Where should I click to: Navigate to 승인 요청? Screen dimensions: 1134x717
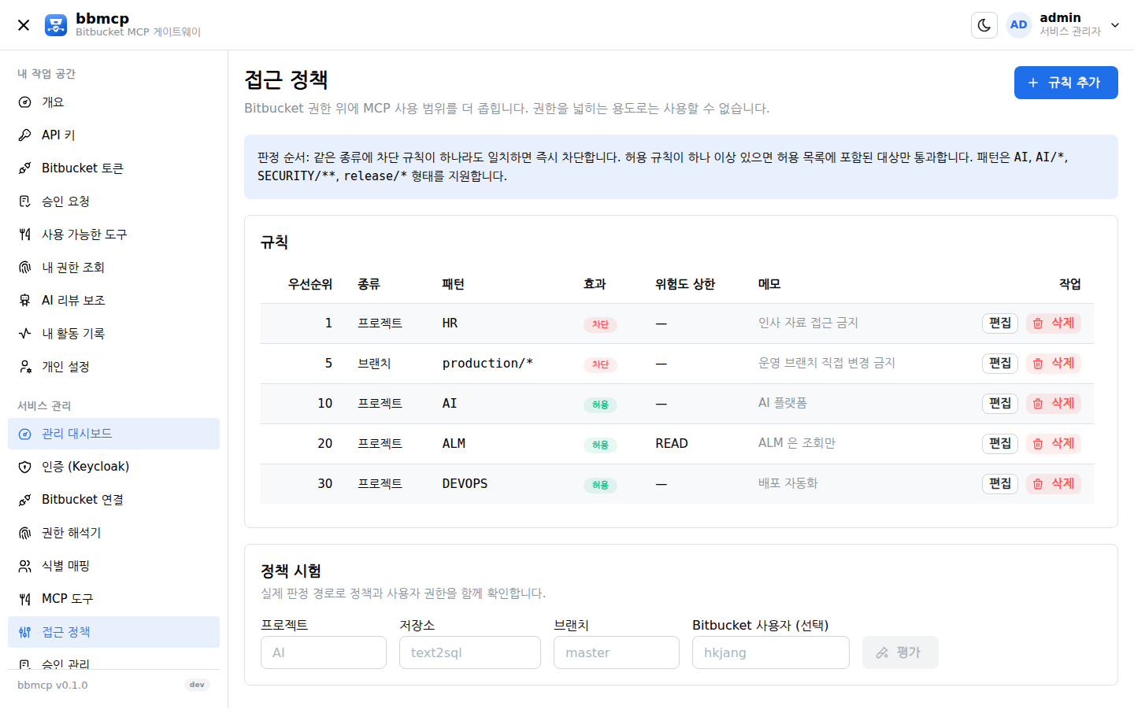(x=113, y=201)
